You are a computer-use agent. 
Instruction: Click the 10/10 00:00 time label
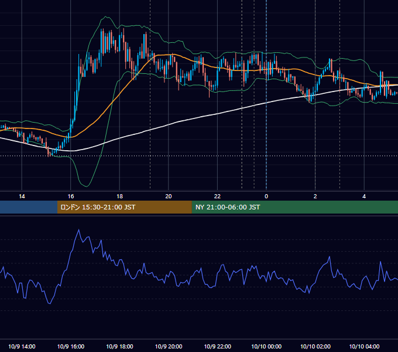pyautogui.click(x=266, y=346)
